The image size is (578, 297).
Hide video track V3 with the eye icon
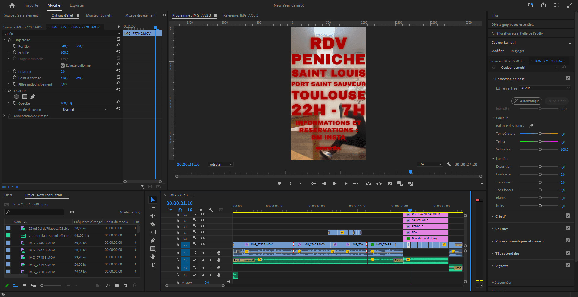[202, 232]
